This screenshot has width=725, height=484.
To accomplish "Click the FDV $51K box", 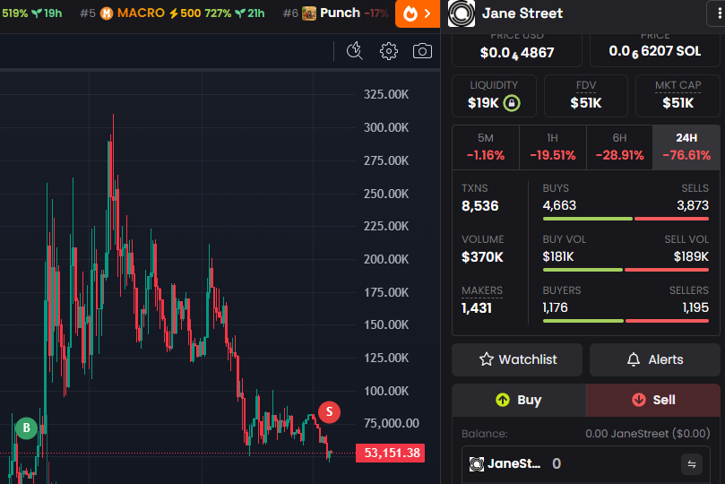I will point(586,96).
